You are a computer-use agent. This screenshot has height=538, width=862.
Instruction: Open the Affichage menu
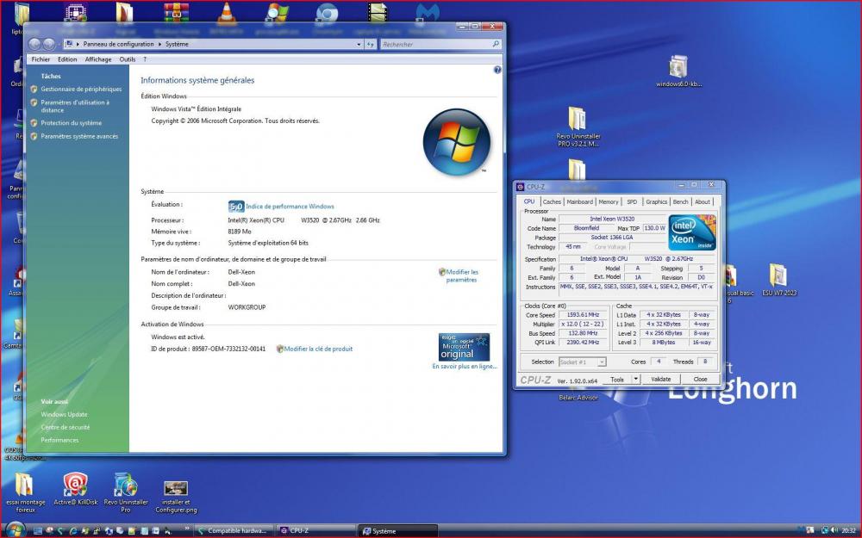(97, 59)
